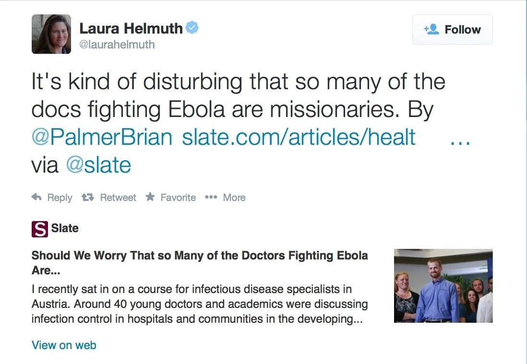Screen dimensions: 527x364
Task: Visit the @laurahelmuth handle
Action: coord(117,45)
